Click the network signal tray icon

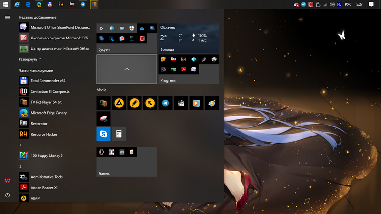(x=325, y=4)
